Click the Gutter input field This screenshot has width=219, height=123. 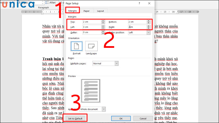(x=92, y=32)
